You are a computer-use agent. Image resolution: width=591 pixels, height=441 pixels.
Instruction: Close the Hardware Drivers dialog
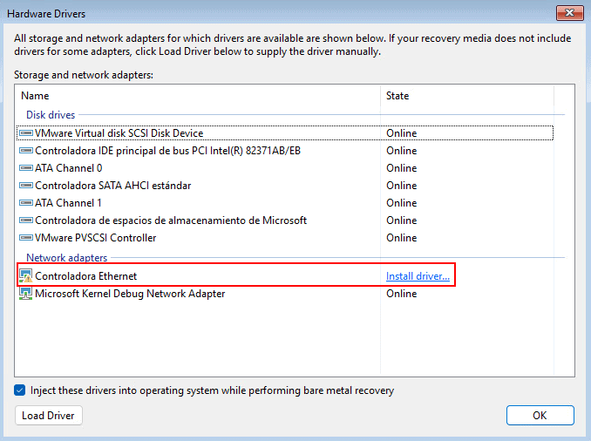pyautogui.click(x=570, y=14)
